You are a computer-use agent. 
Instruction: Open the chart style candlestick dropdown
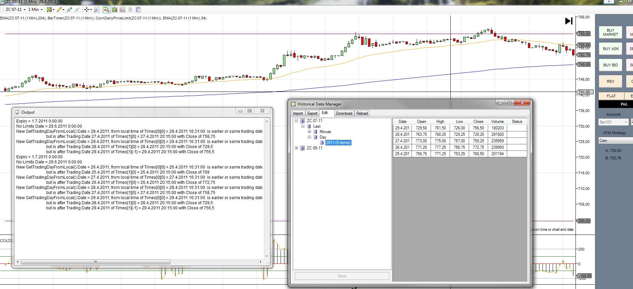[50, 10]
